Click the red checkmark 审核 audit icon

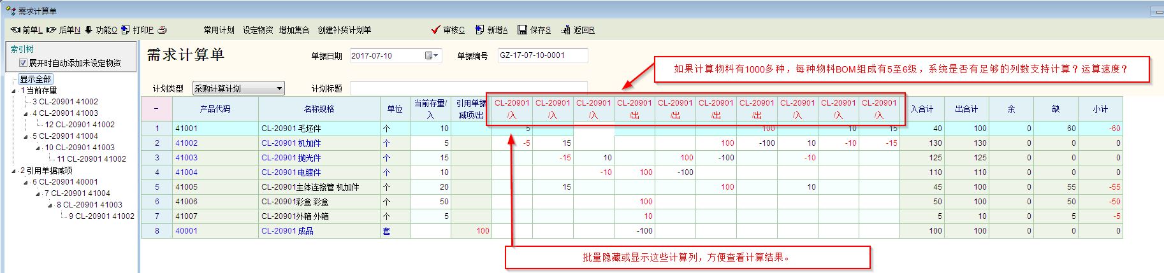coord(436,30)
